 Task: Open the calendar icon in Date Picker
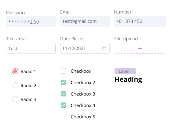tap(104, 48)
